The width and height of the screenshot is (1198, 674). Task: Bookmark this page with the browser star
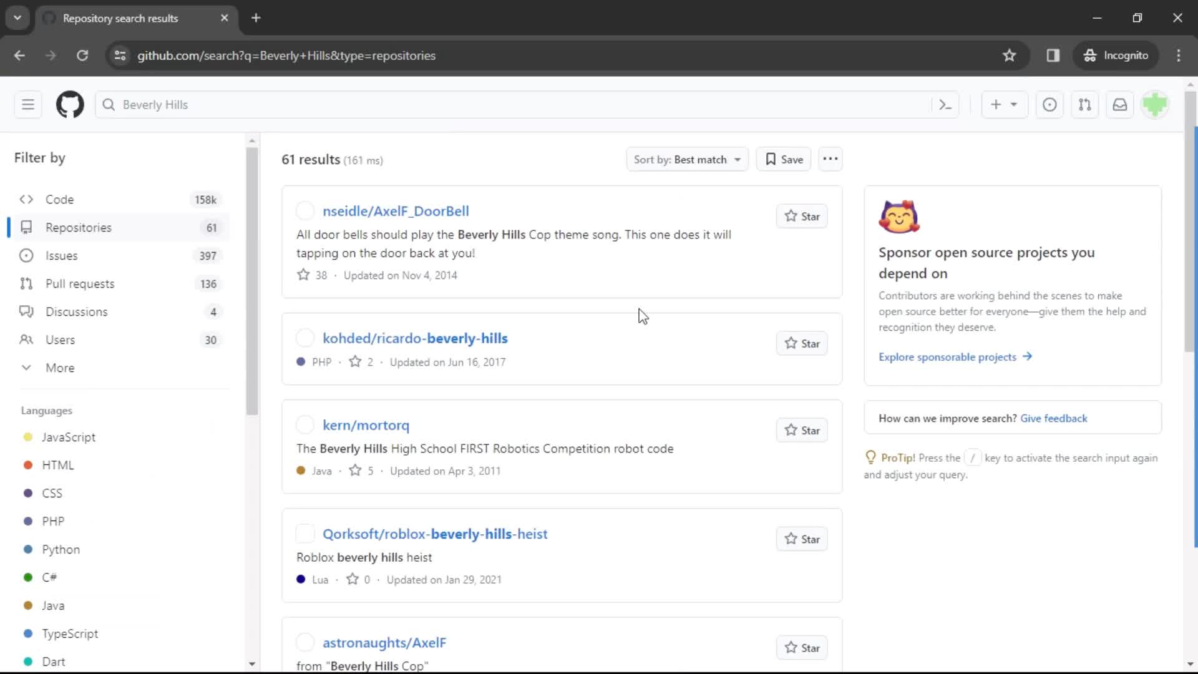tap(1009, 56)
